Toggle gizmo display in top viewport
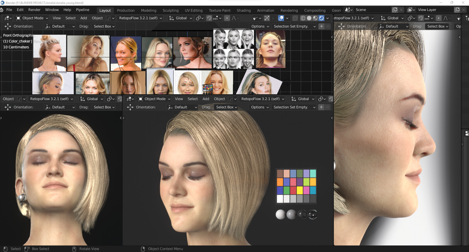This screenshot has width=469, height=252. click(266, 18)
